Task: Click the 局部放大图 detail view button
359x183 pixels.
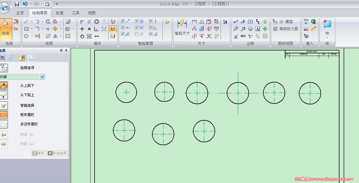Action: [x=286, y=29]
